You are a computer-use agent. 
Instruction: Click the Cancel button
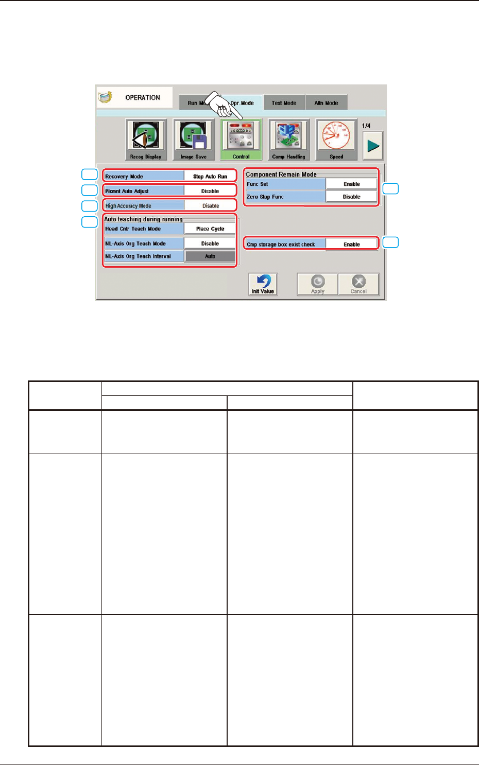358,284
